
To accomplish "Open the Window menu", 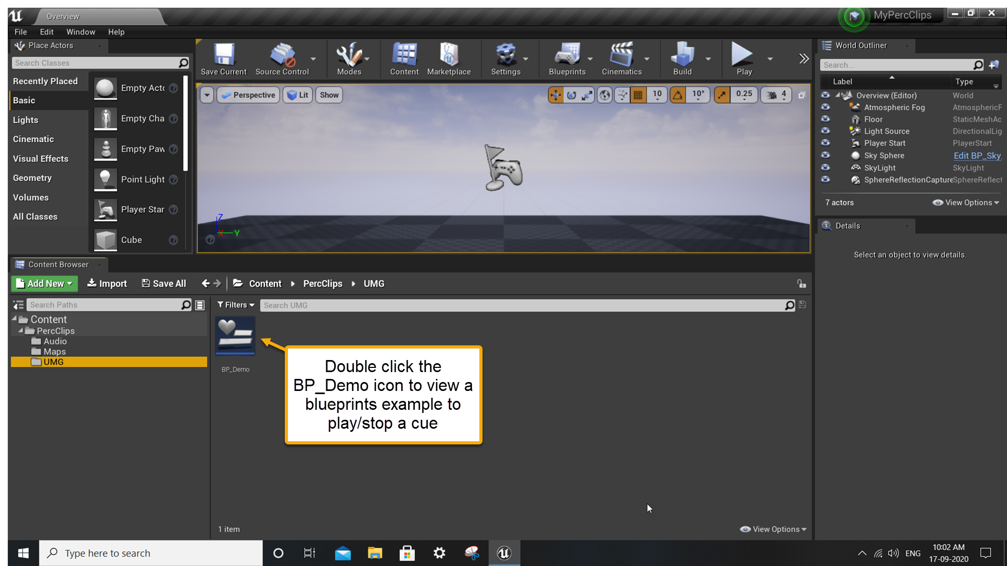I will coord(81,32).
